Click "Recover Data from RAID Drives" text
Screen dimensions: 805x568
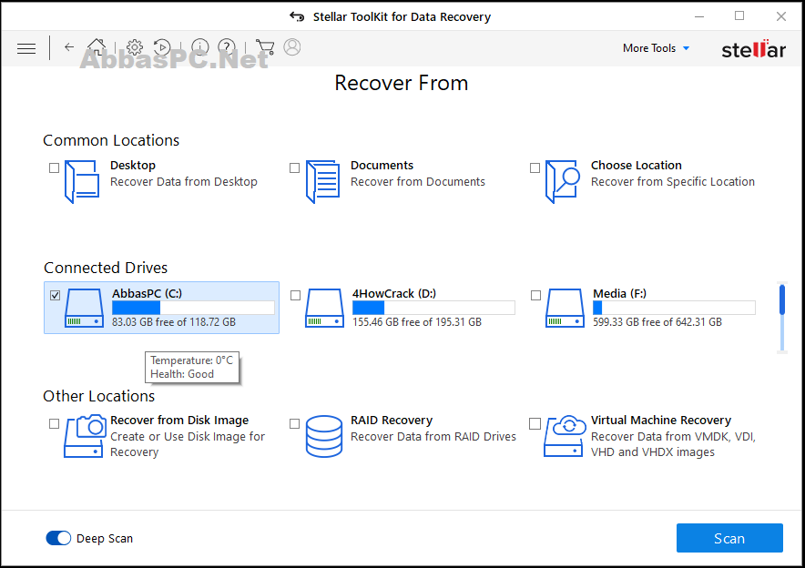433,437
